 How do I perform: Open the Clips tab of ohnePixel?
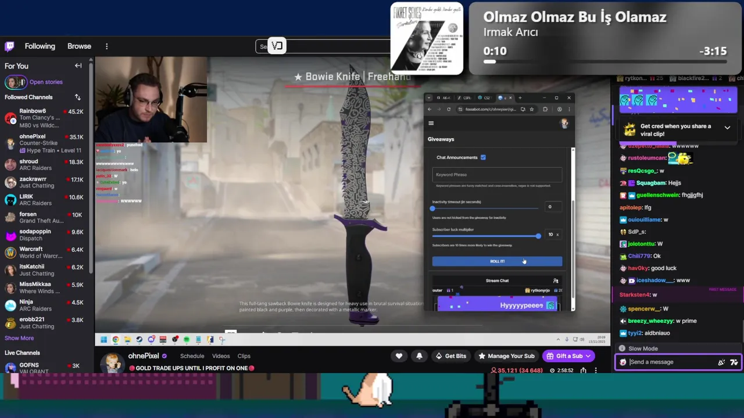[x=244, y=356]
